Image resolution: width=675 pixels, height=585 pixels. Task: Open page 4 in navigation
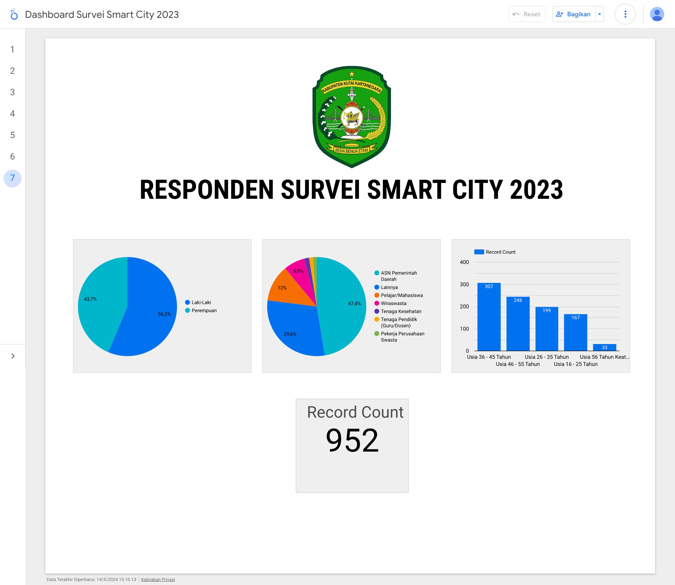[x=12, y=114]
